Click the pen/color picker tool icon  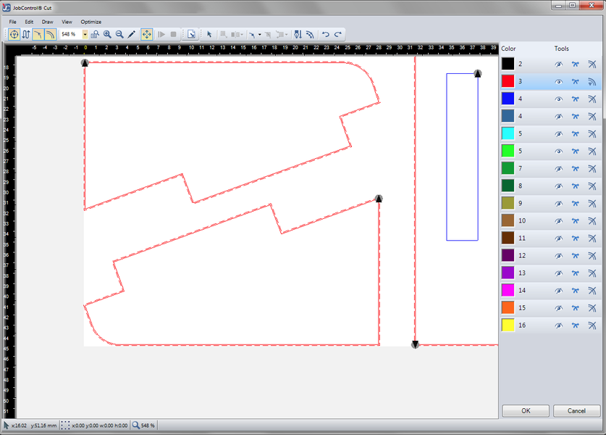[132, 34]
